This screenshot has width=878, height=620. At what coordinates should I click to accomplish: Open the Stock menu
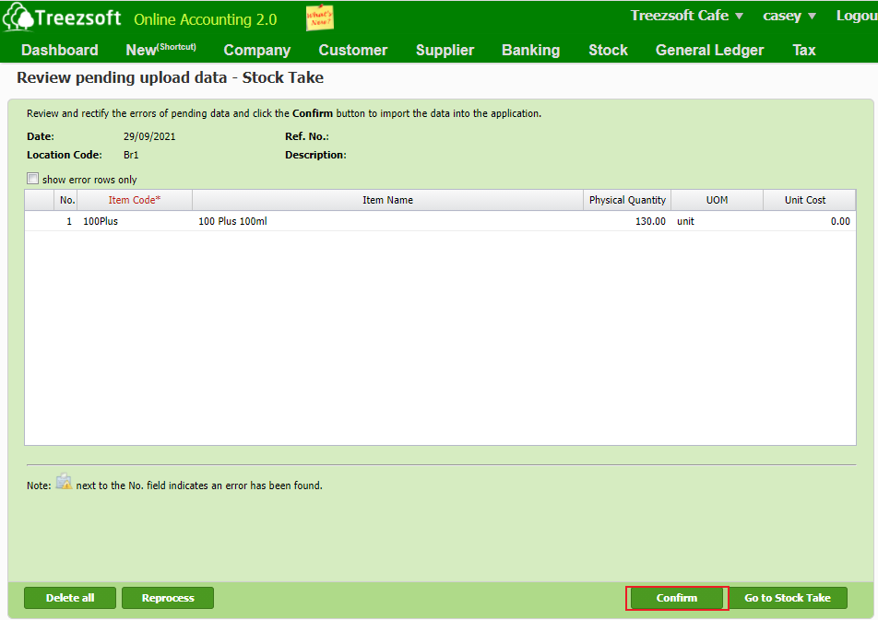[608, 50]
